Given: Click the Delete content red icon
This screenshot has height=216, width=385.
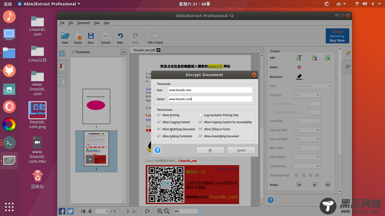Looking at the screenshot, I should click(x=299, y=67).
